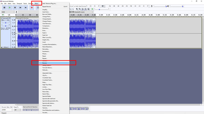Click the Select button under track panel
The height and width of the screenshot is (114, 204).
tap(6, 47)
